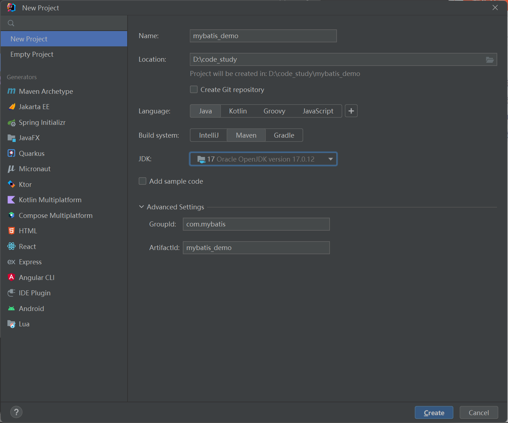Click the Maven Archetype generator icon
This screenshot has height=423, width=508.
[11, 91]
